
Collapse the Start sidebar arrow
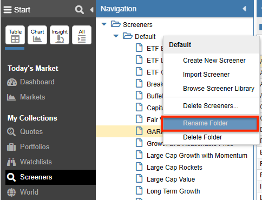coord(92,10)
